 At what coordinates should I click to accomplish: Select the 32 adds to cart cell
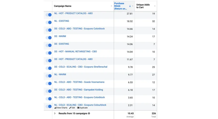coord(153,21)
